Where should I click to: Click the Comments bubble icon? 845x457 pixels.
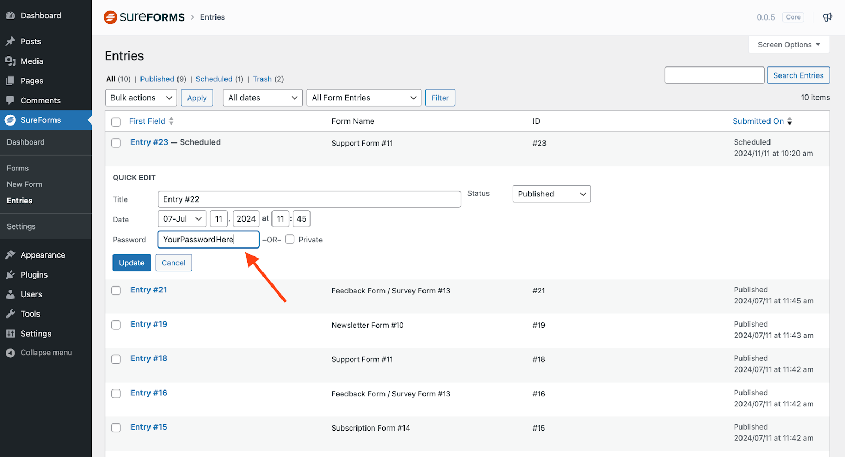tap(10, 100)
